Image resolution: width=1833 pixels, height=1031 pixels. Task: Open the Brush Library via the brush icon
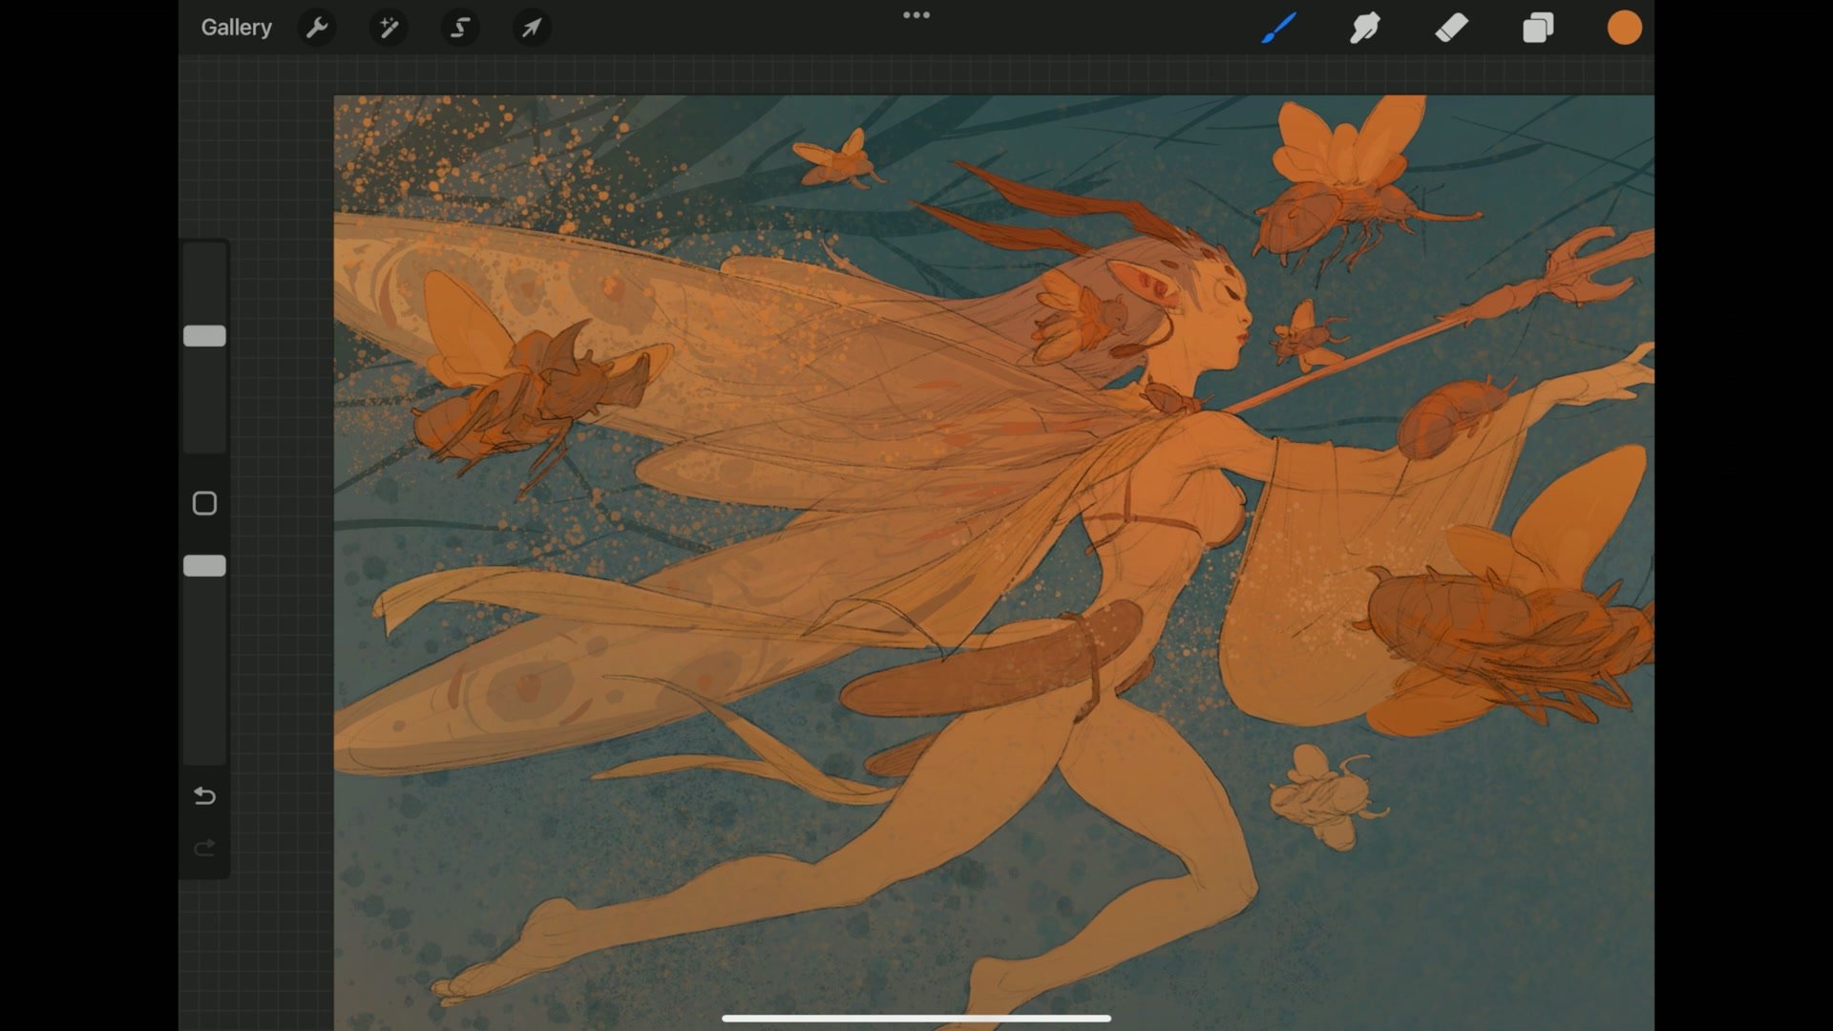pos(1279,28)
